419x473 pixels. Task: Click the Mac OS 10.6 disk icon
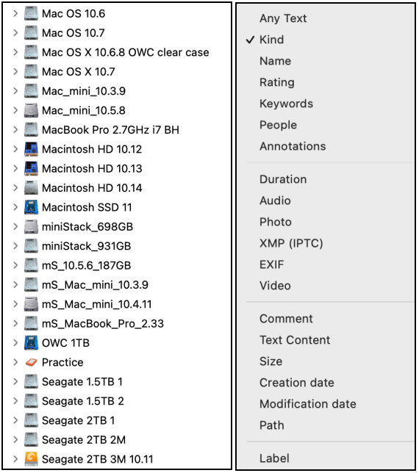pyautogui.click(x=31, y=13)
